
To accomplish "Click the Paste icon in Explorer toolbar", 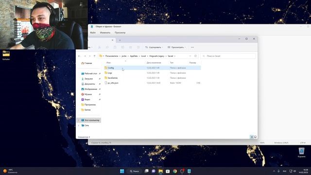I will 115,47.
